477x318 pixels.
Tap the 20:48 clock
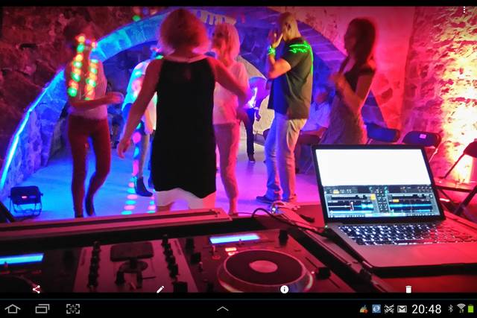[x=426, y=309]
